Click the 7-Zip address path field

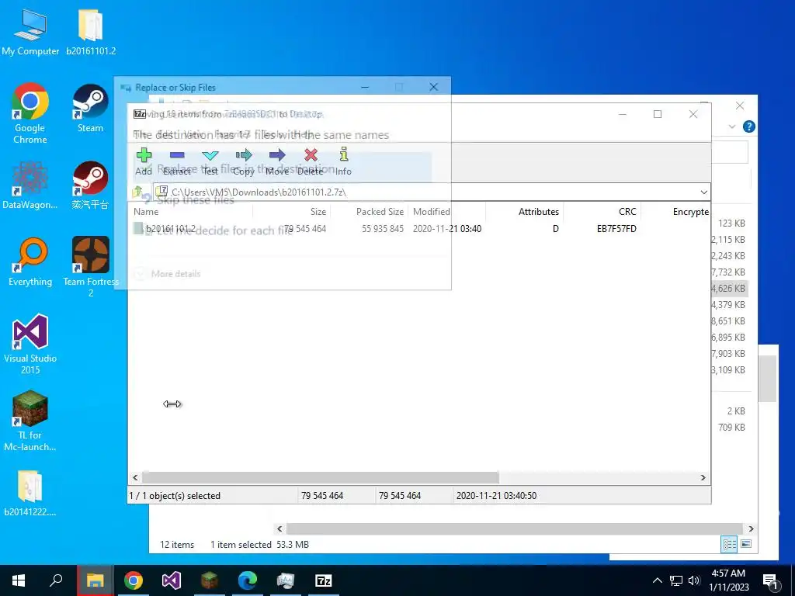point(426,192)
